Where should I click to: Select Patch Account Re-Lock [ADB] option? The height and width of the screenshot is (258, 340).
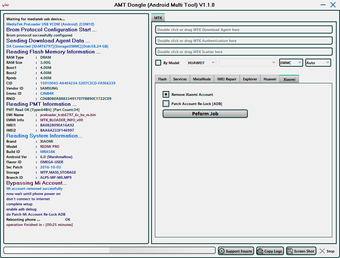coord(166,104)
